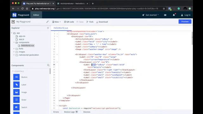Open the Playground tab
This screenshot has width=203, height=114.
click(23, 15)
